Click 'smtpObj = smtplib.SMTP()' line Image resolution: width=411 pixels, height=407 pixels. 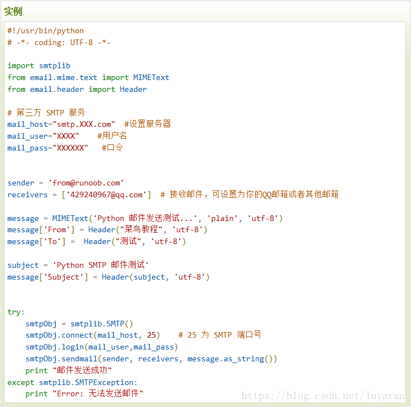79,324
